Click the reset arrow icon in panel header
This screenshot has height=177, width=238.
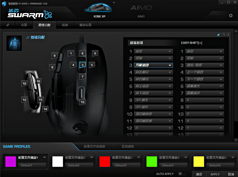(224, 35)
